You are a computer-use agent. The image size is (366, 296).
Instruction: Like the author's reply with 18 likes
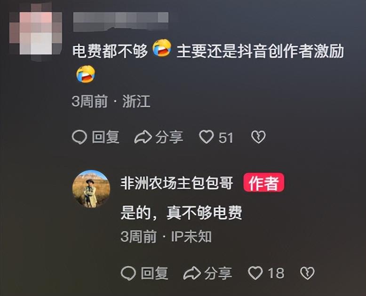pyautogui.click(x=255, y=273)
